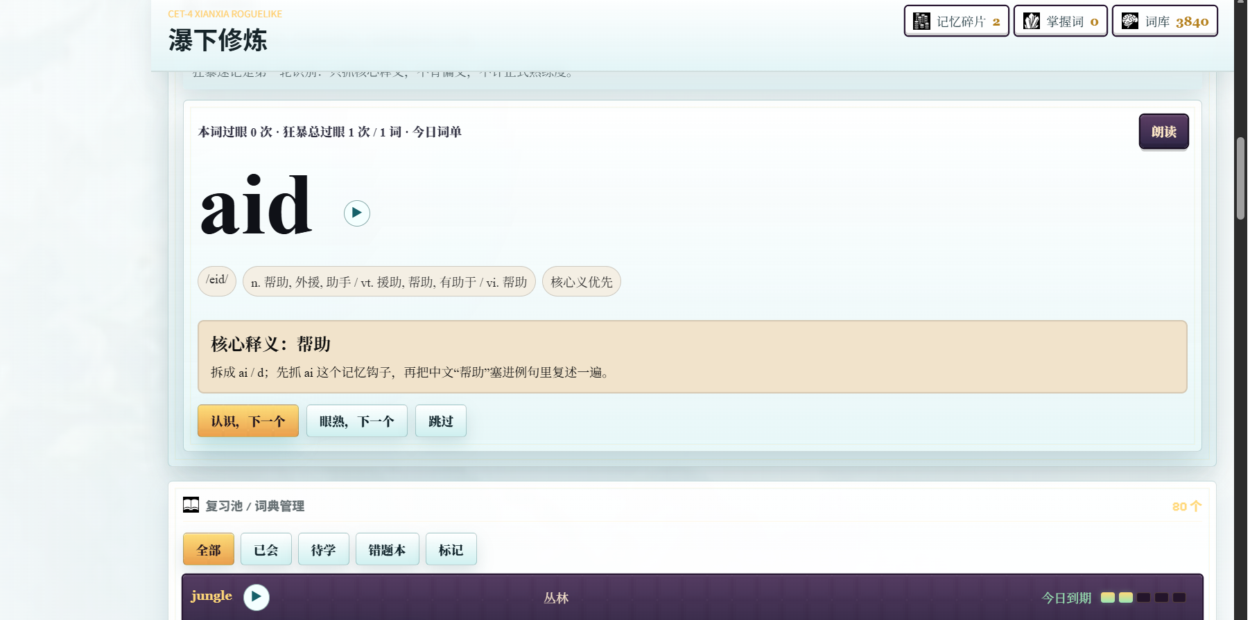Click the large word aid
The image size is (1250, 620).
257,206
